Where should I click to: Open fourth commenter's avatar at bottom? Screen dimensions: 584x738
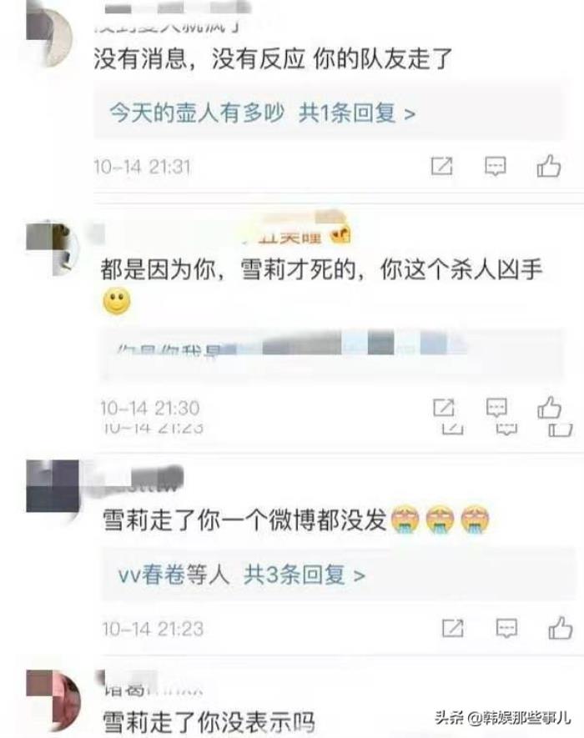(x=53, y=703)
